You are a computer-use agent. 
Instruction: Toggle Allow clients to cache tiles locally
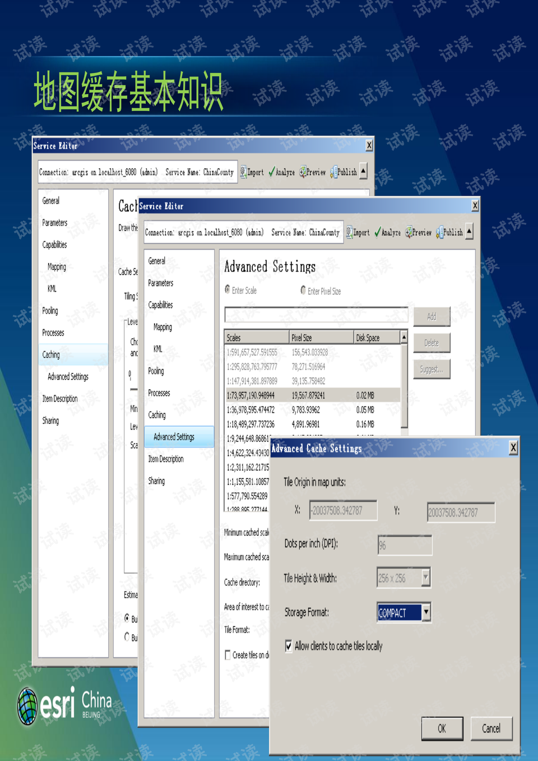pyautogui.click(x=289, y=646)
